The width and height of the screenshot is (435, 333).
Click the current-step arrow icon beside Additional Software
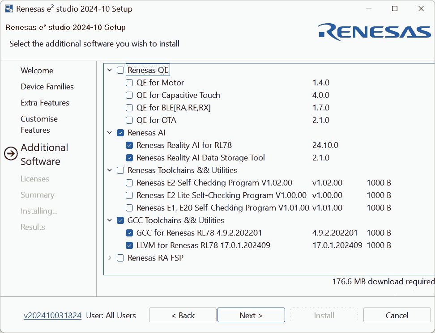pos(11,154)
